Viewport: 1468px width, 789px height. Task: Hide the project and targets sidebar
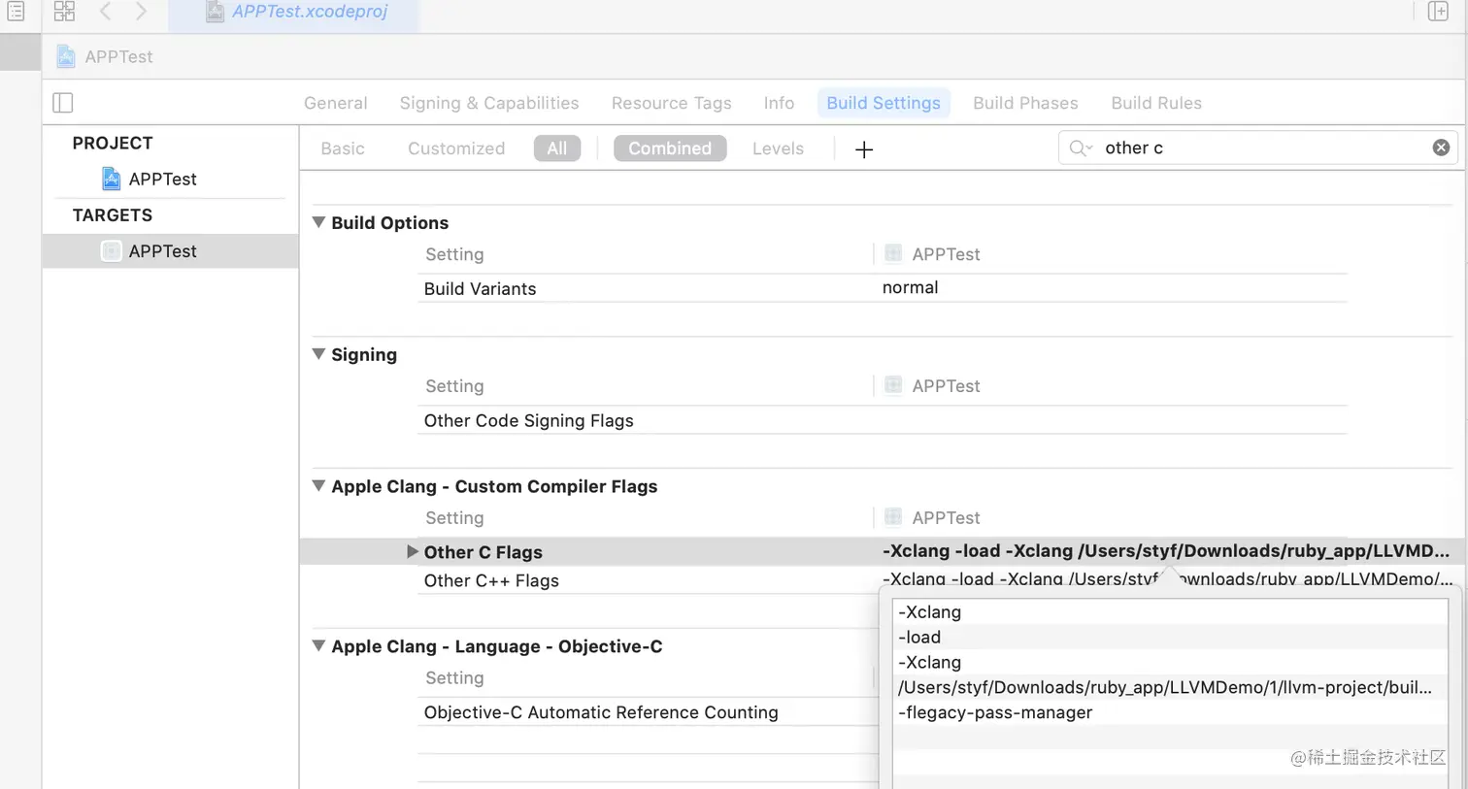[x=63, y=103]
